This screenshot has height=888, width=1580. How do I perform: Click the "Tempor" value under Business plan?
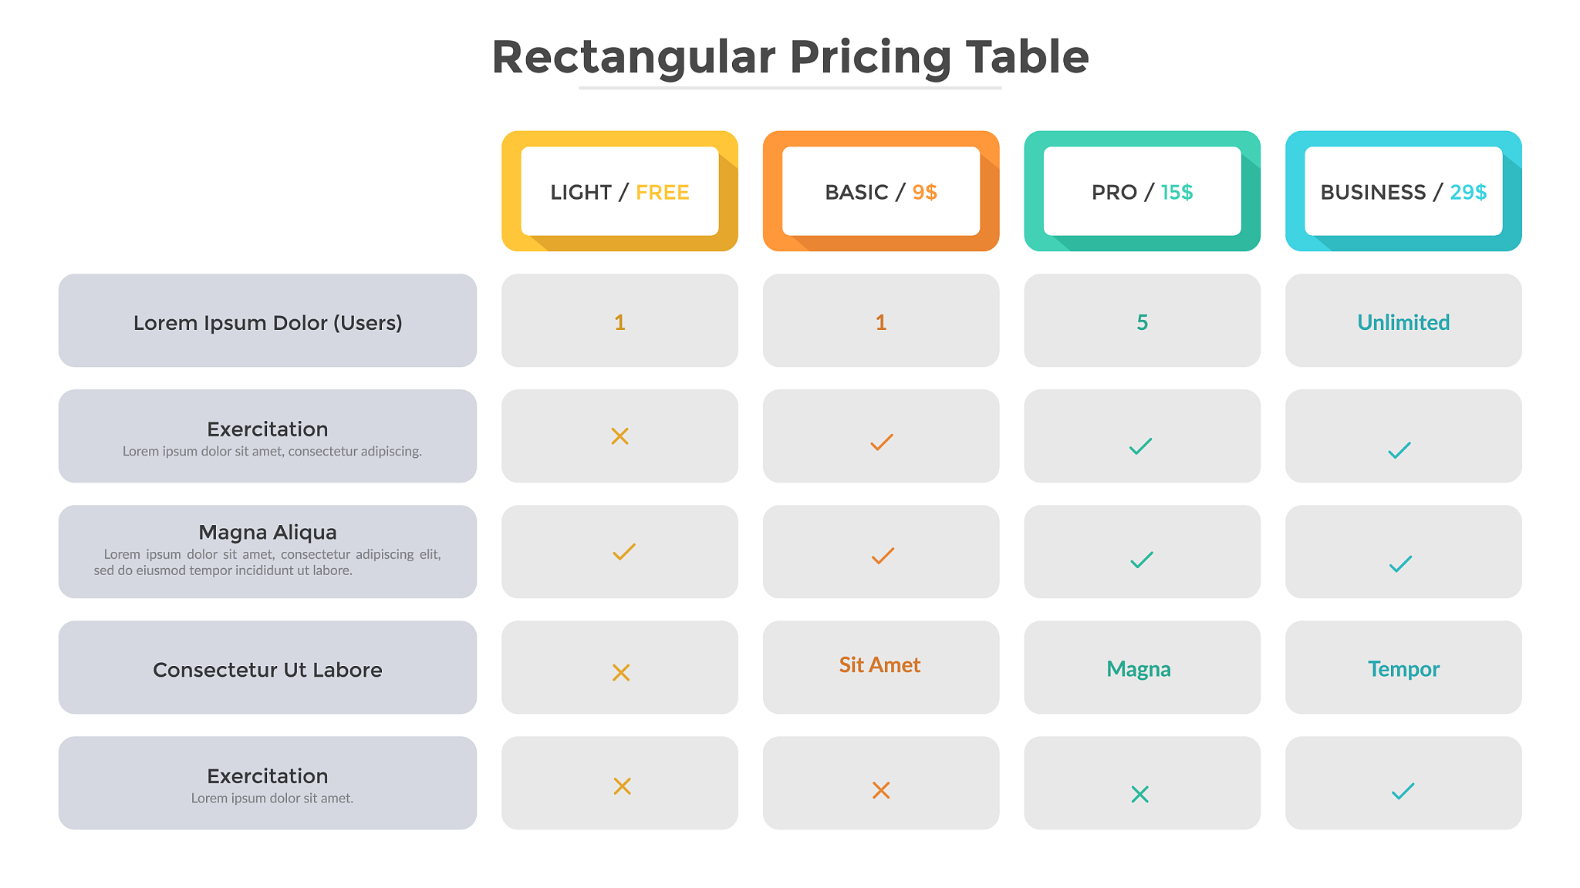pyautogui.click(x=1403, y=668)
